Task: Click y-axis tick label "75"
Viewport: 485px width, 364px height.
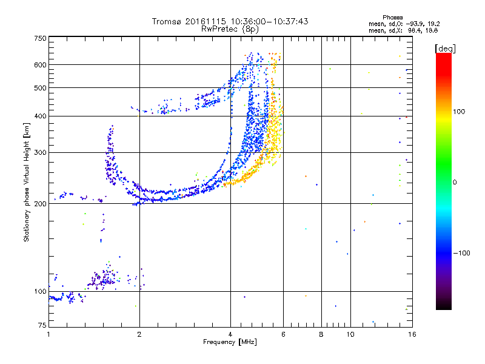Action: coord(42,325)
